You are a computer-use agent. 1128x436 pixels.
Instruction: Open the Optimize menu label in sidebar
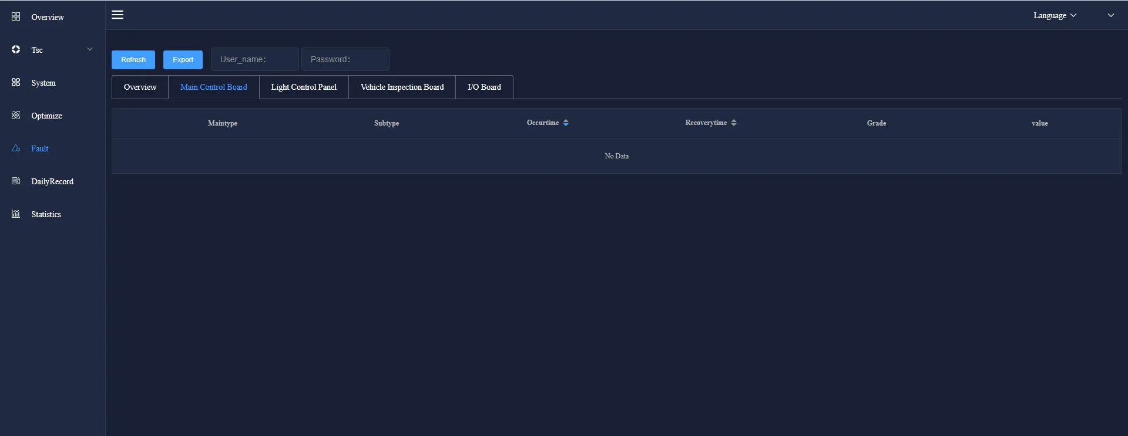pyautogui.click(x=46, y=116)
